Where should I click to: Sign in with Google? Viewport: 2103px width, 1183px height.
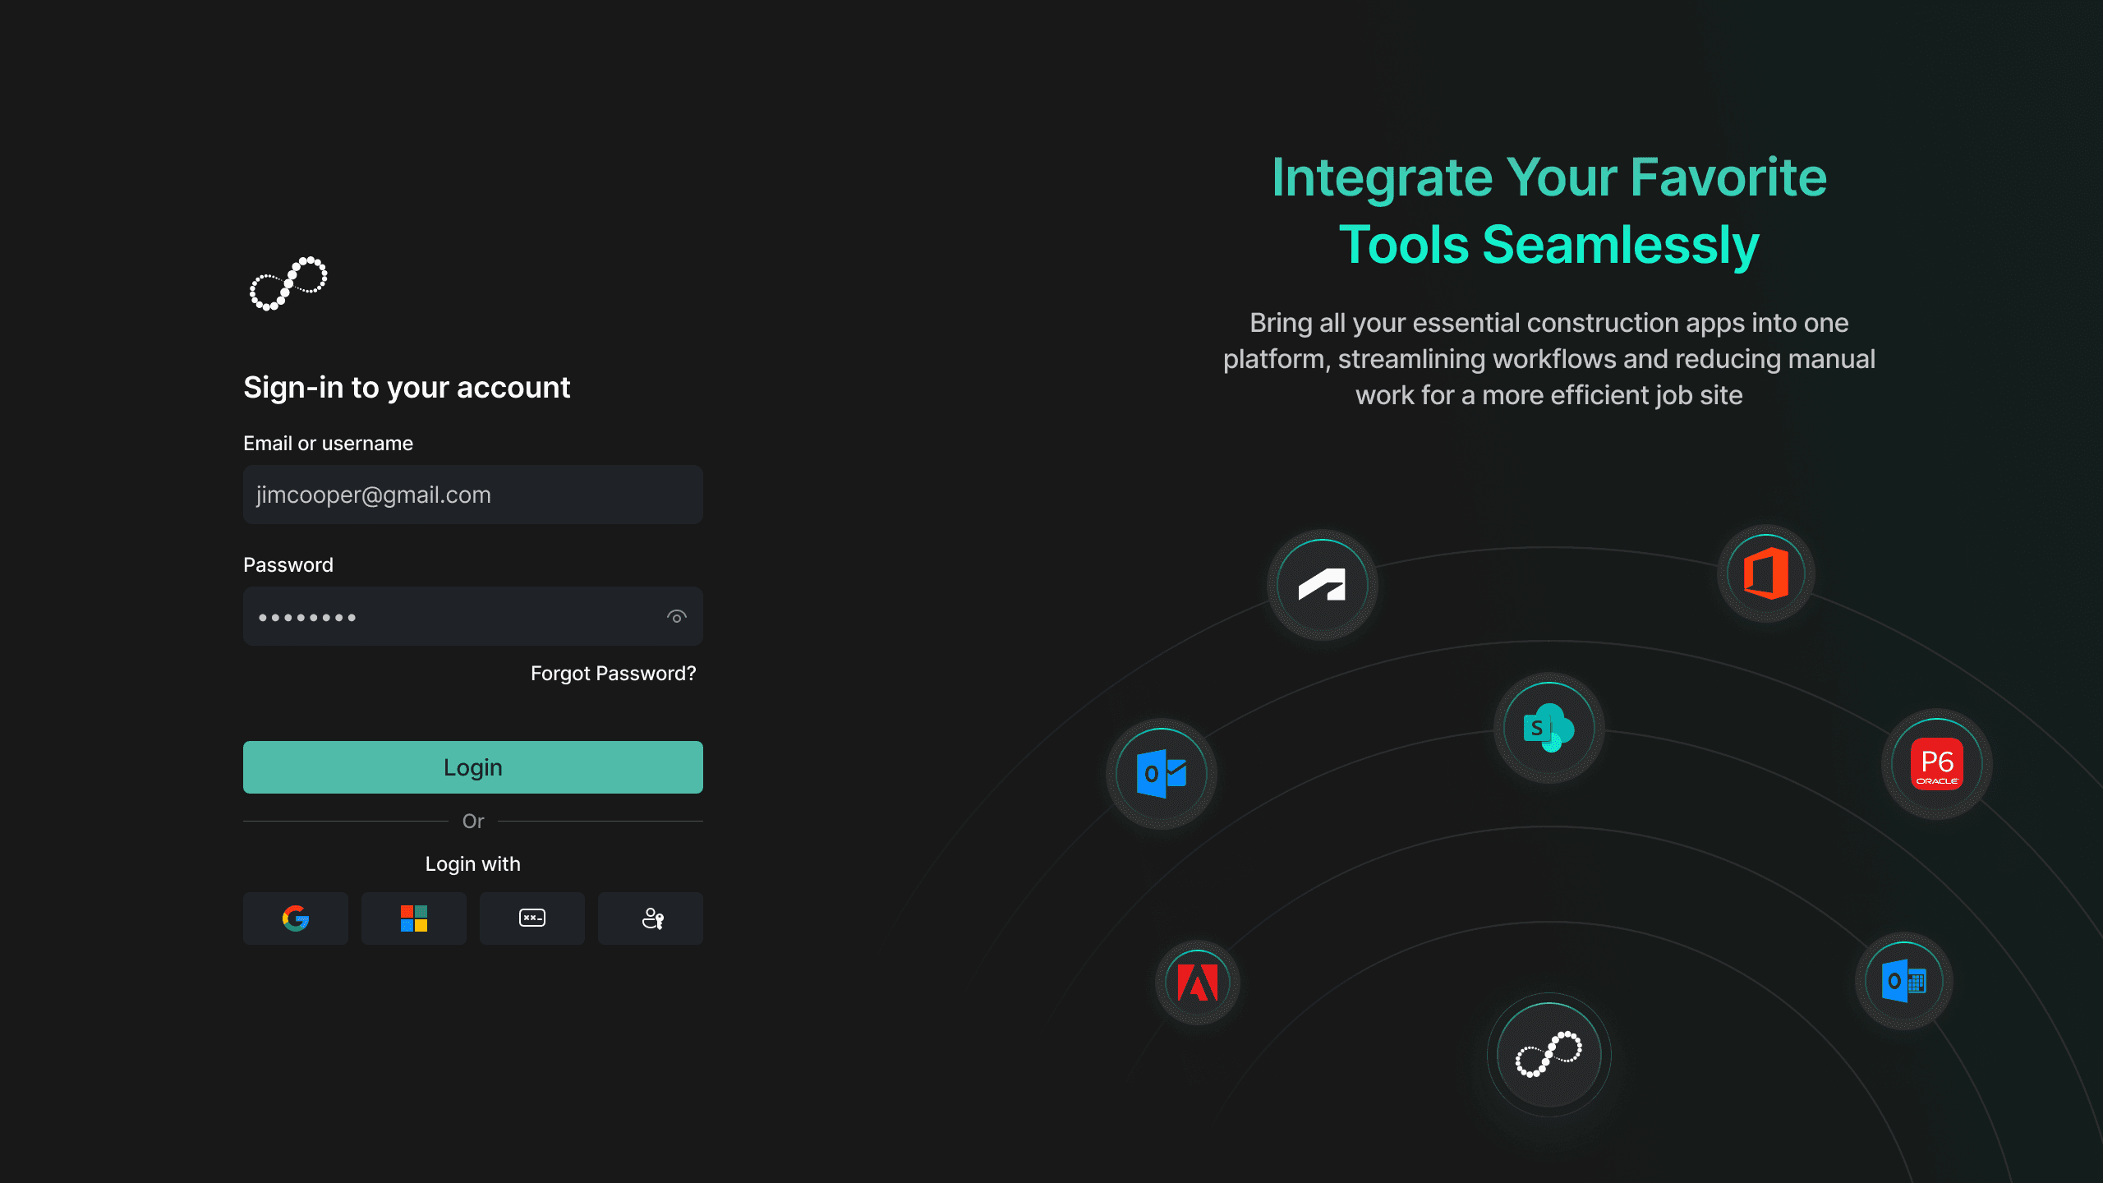[296, 918]
